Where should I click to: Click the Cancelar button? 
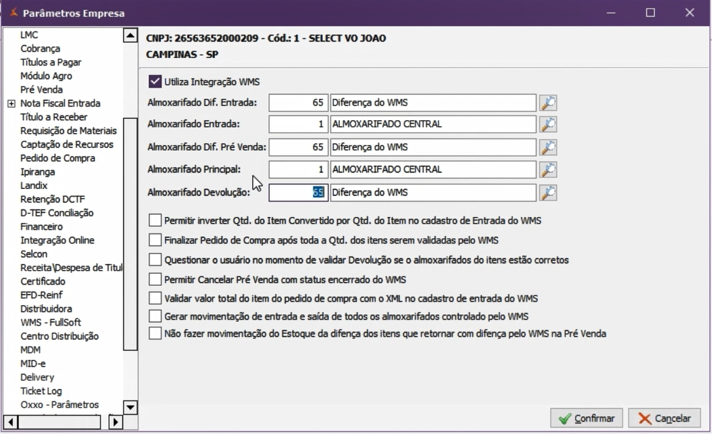click(x=664, y=418)
